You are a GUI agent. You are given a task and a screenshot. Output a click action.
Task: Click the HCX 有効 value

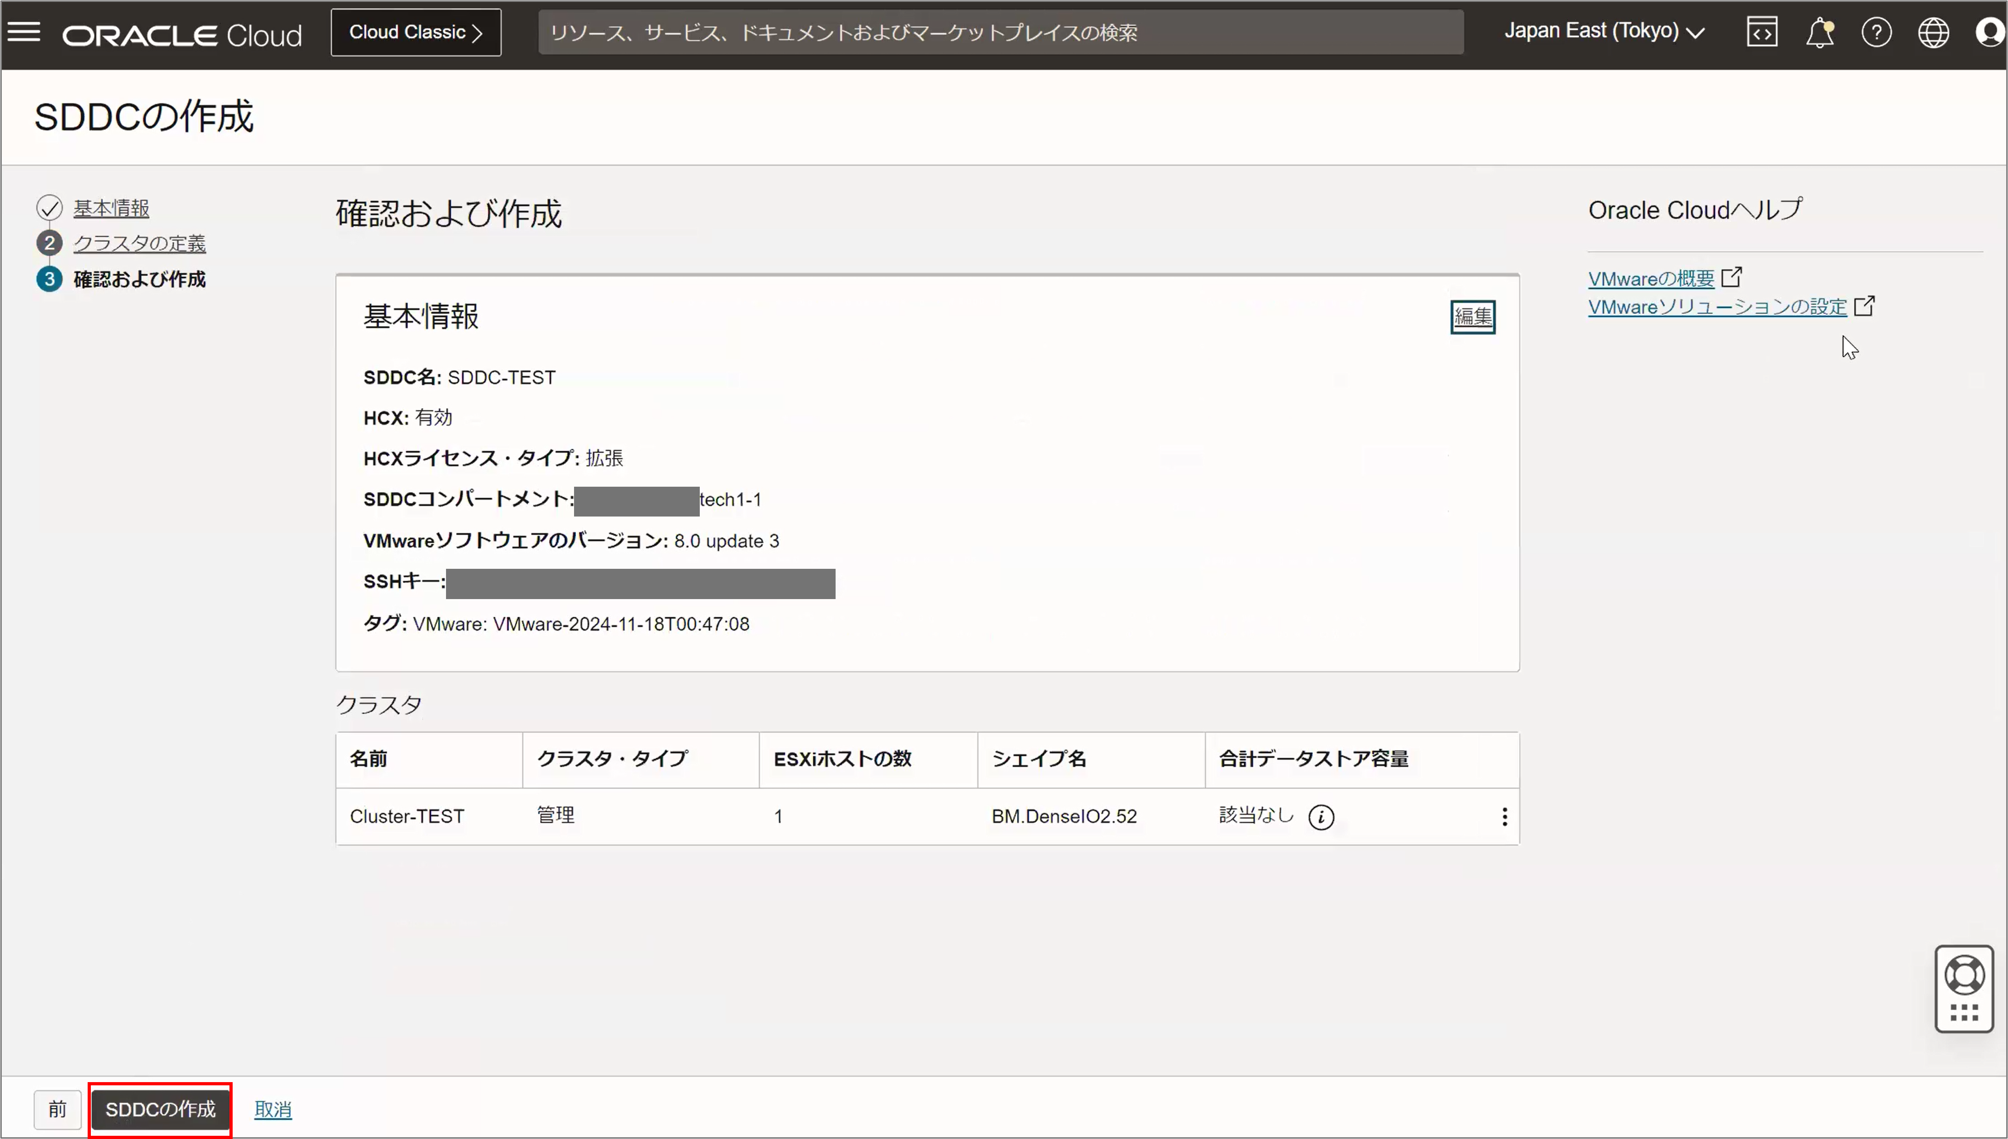434,417
